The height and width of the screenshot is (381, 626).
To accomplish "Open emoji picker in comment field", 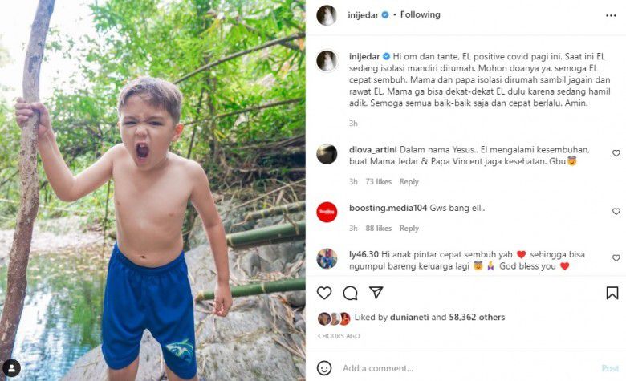I will tap(324, 368).
